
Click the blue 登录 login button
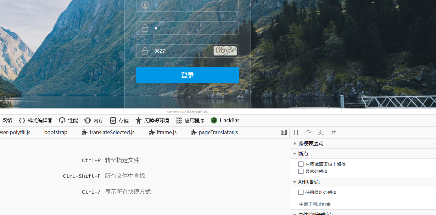tap(187, 75)
